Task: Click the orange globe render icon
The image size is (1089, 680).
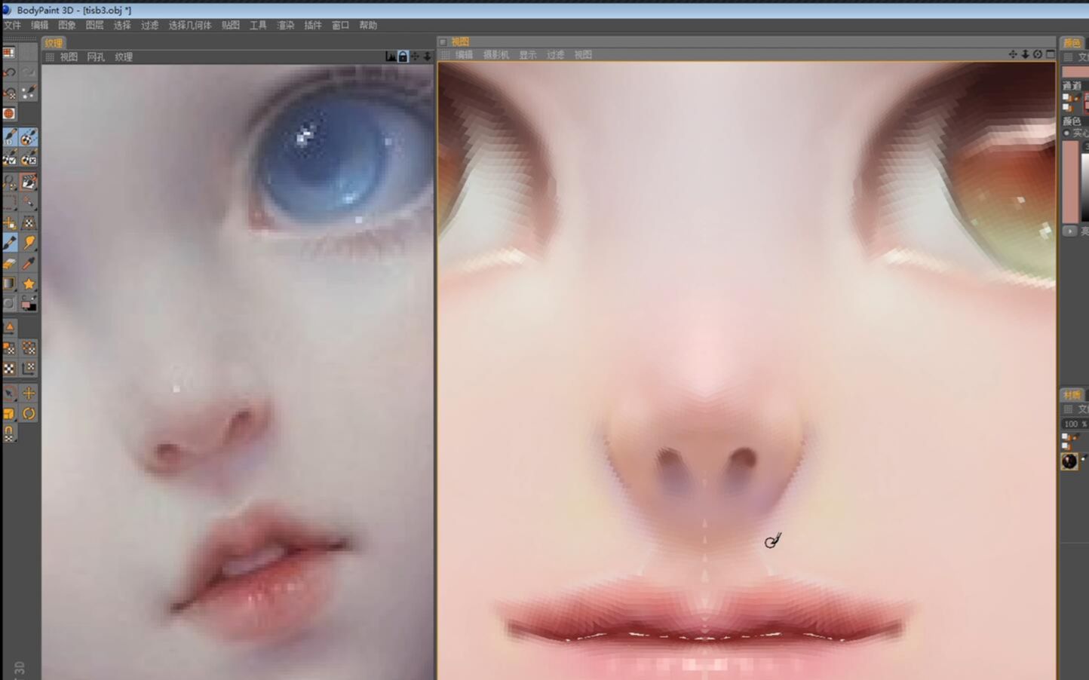Action: pyautogui.click(x=9, y=114)
